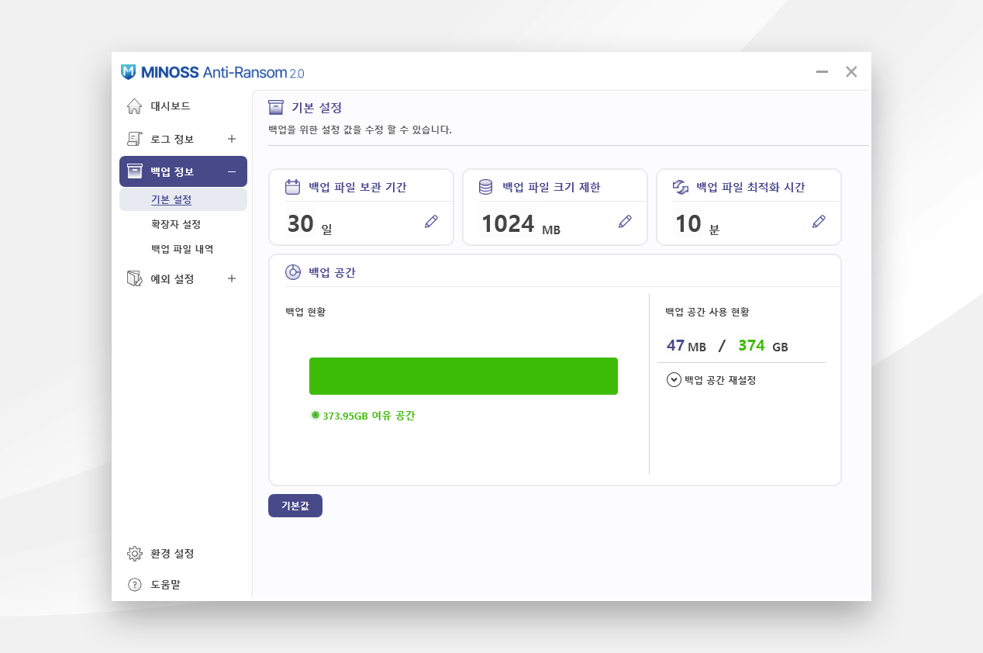This screenshot has height=653, width=983.
Task: Click 백업 공간 재설정 link text
Action: click(720, 380)
